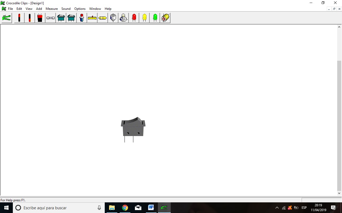Add a fuse component

click(x=50, y=18)
